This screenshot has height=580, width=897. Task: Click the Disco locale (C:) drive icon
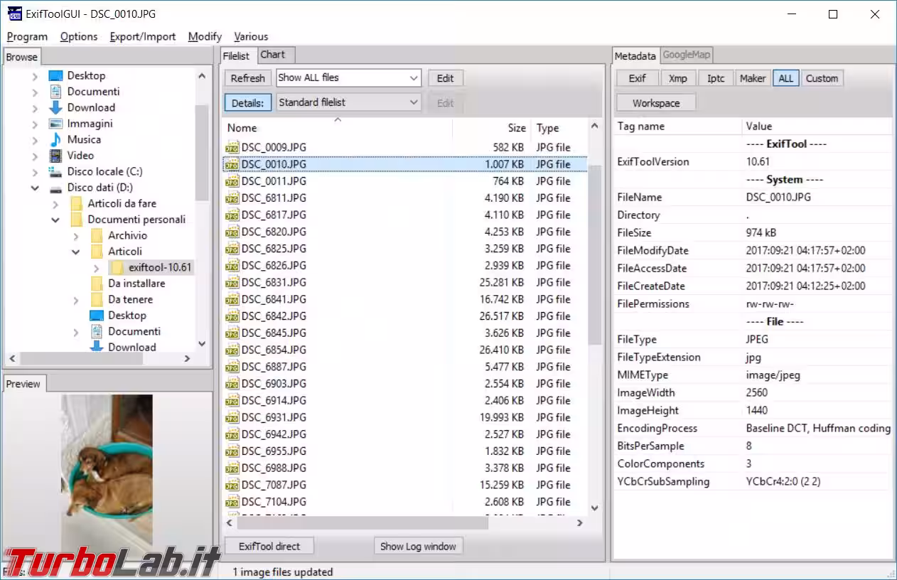pyautogui.click(x=55, y=172)
